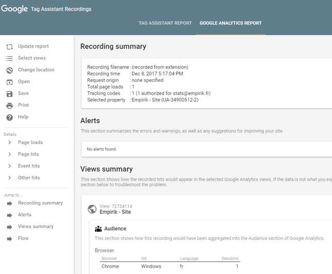The height and width of the screenshot is (274, 332).
Task: Click the Audience people icon
Action: (x=98, y=229)
